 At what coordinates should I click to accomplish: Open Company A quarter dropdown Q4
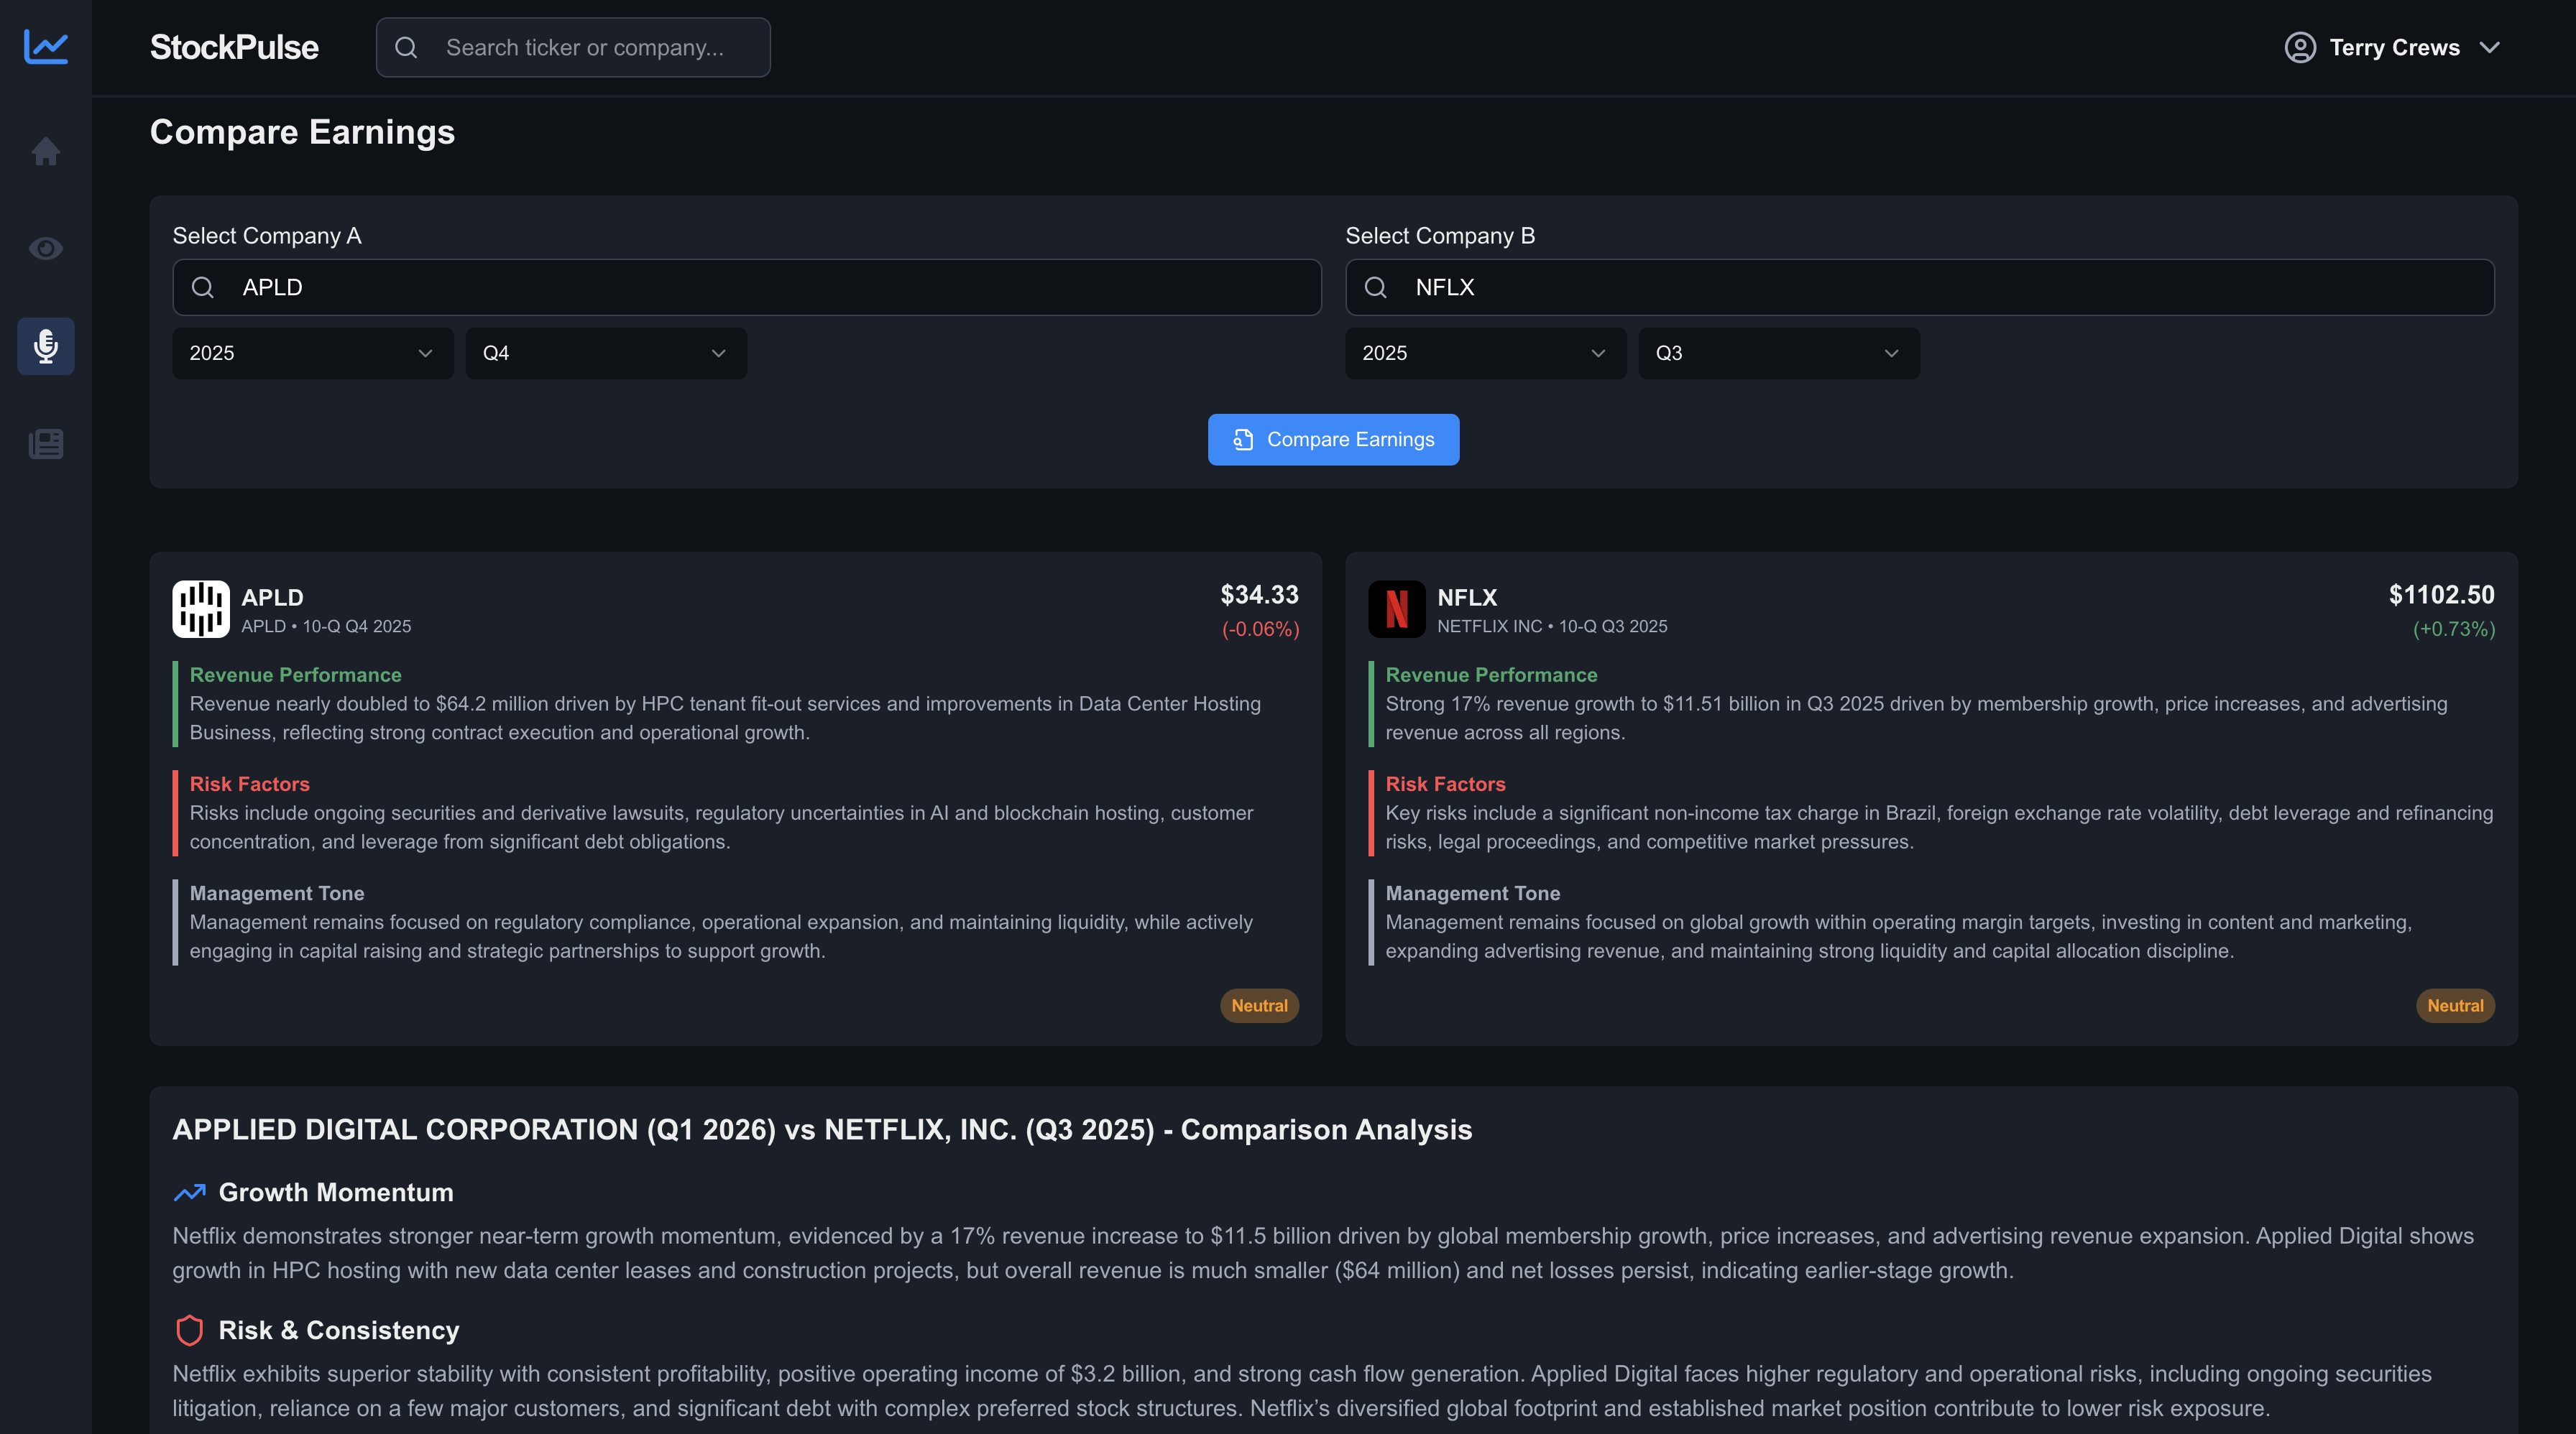click(x=605, y=353)
